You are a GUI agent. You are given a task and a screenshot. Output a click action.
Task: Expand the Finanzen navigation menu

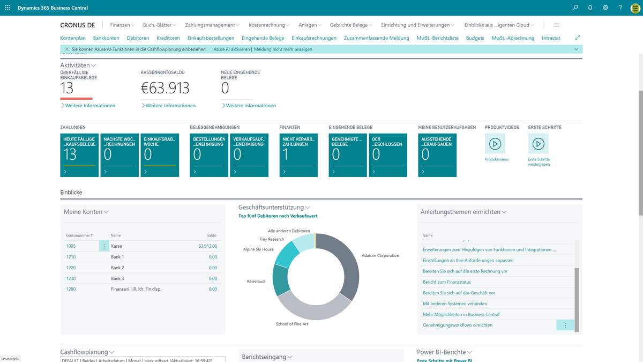pyautogui.click(x=123, y=25)
